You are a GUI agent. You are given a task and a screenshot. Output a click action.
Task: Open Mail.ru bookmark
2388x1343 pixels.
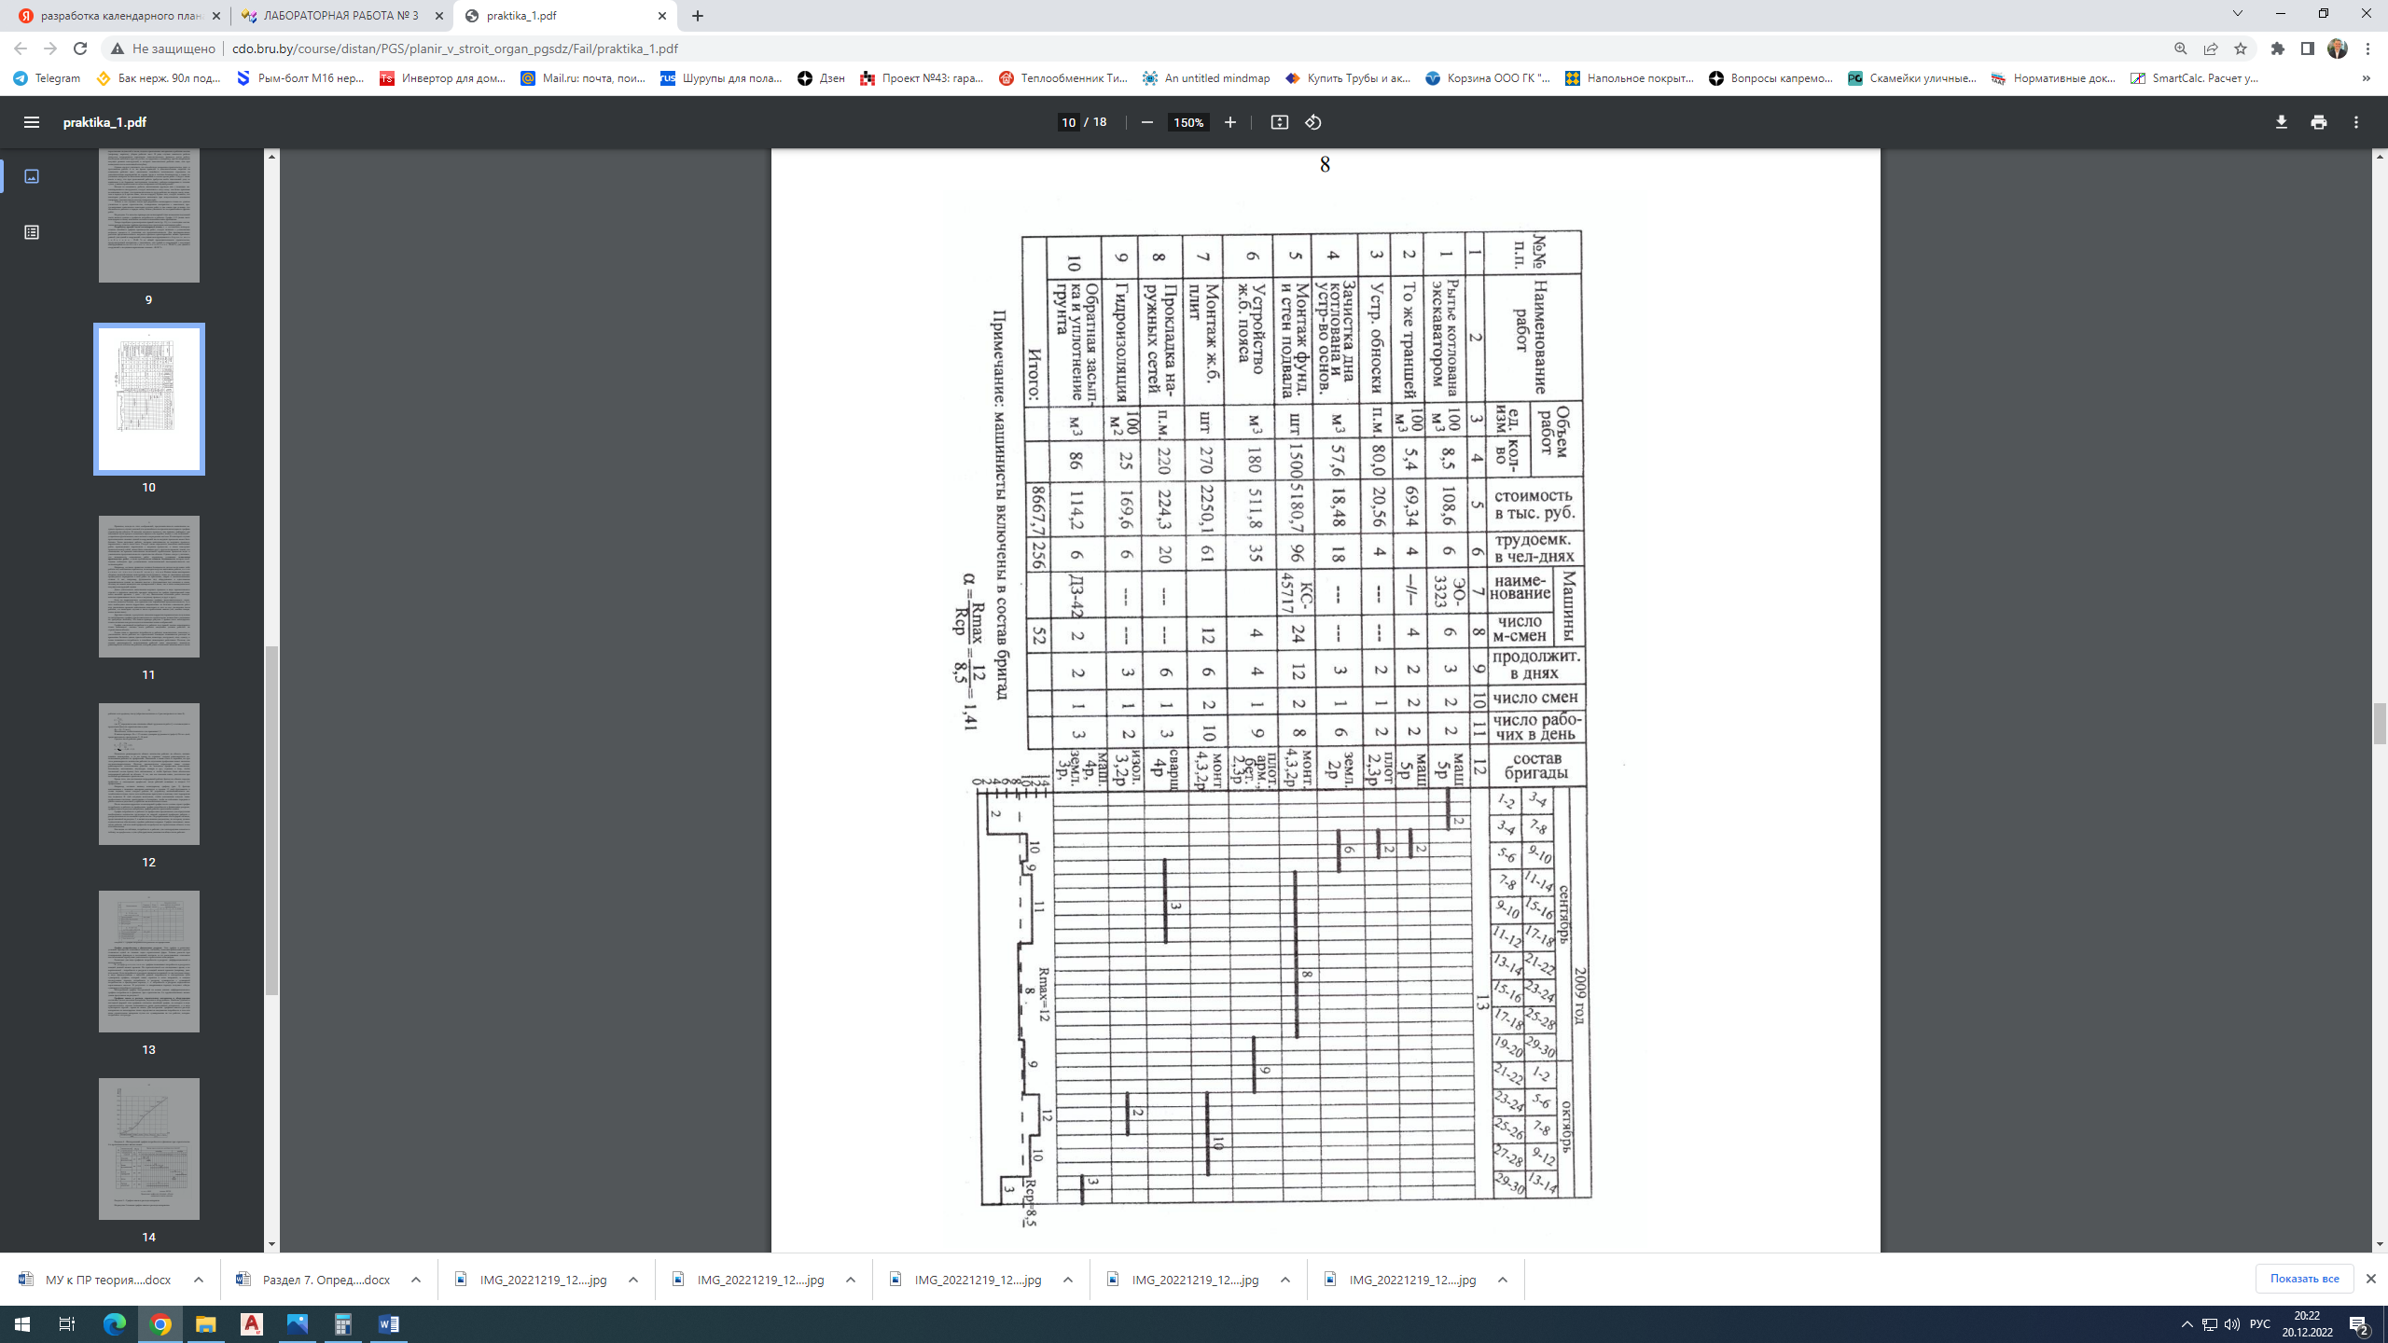pos(584,78)
